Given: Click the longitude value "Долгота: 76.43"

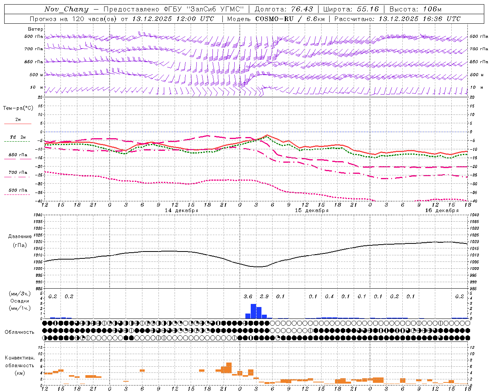Looking at the screenshot, I should pos(284,9).
